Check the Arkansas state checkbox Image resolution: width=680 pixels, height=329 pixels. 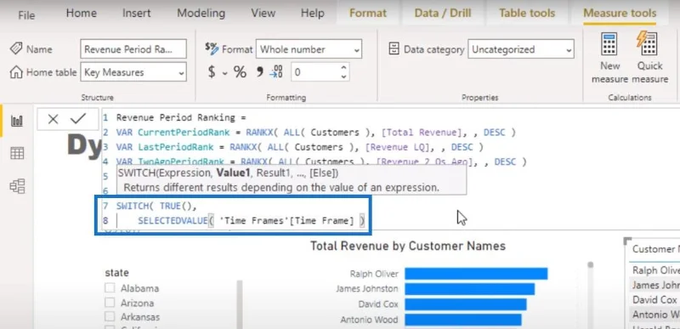110,317
